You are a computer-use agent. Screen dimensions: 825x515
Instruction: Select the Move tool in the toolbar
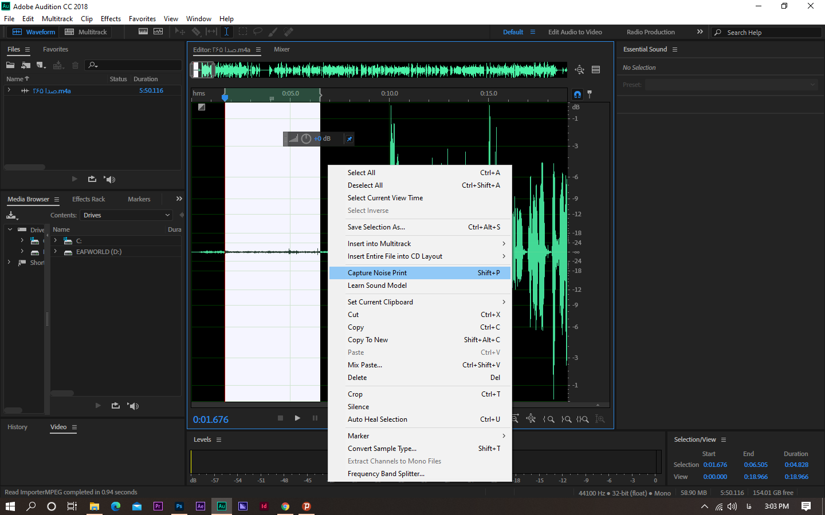[180, 32]
